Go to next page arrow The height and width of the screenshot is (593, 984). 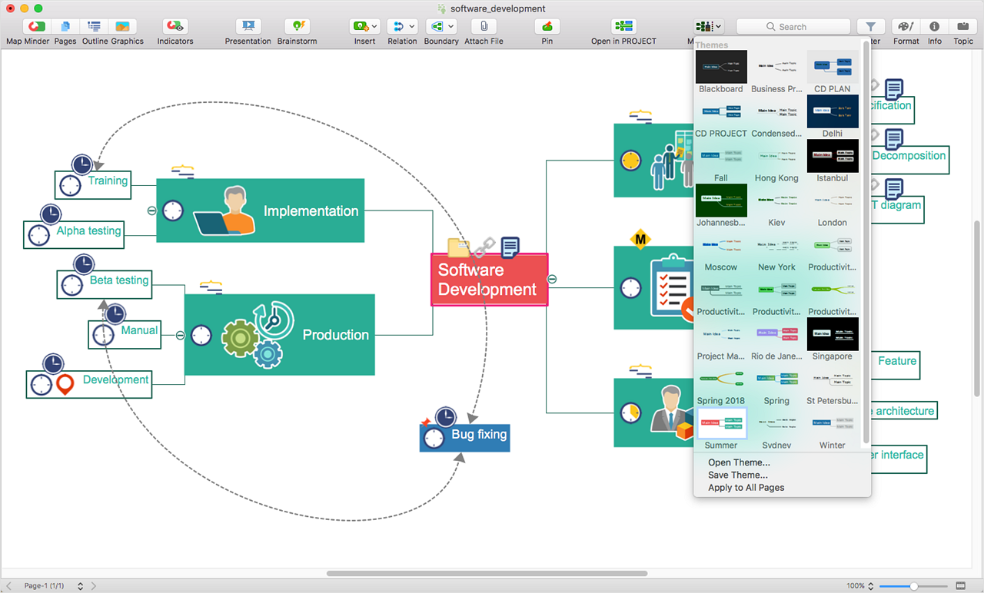click(94, 586)
